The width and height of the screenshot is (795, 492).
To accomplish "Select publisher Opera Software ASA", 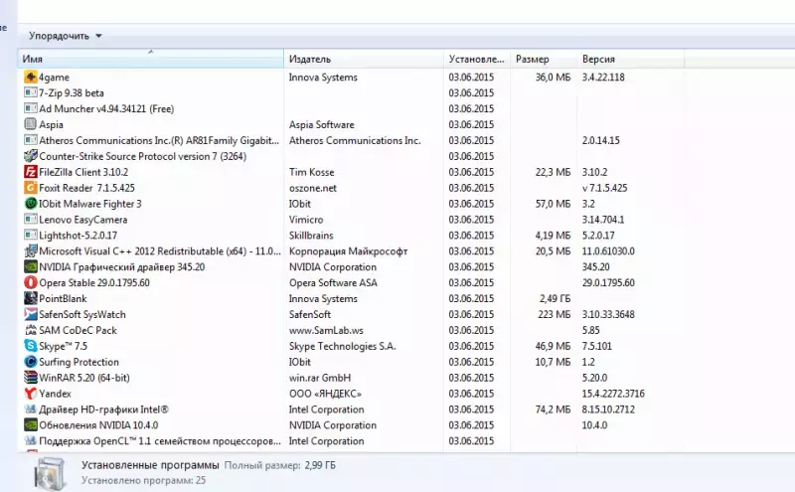I will [x=333, y=282].
